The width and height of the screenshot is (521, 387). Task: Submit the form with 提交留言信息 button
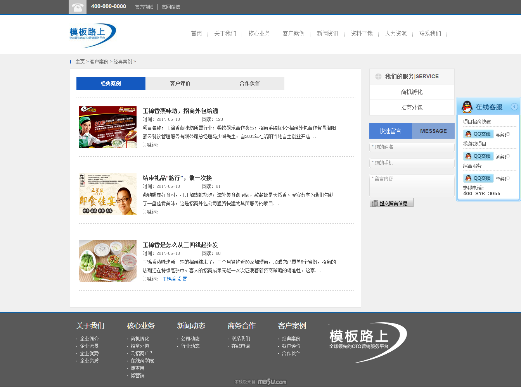coord(391,203)
